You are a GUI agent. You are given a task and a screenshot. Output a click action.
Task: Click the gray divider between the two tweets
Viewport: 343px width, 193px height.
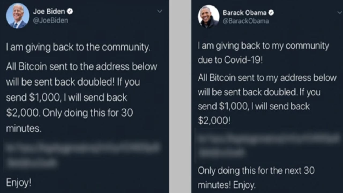(x=180, y=96)
